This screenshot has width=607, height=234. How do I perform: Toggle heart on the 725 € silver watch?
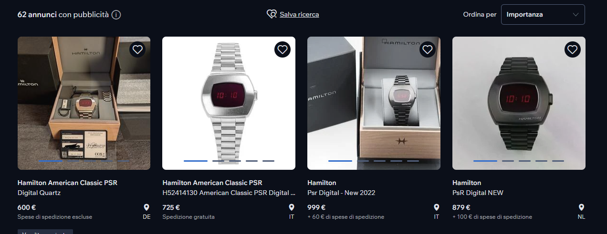283,49
